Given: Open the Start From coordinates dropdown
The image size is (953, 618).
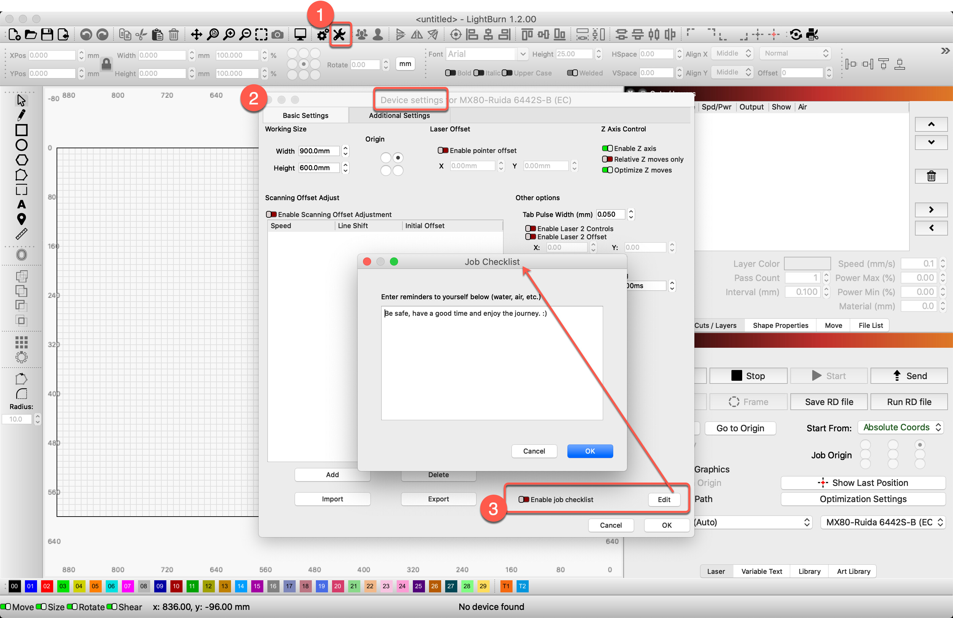Looking at the screenshot, I should coord(900,427).
